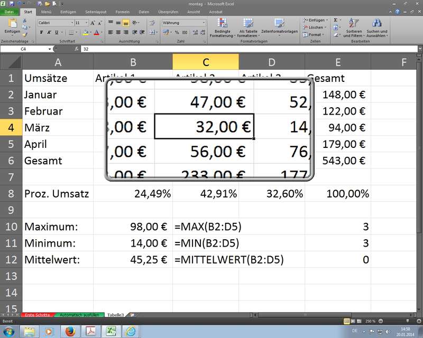The height and width of the screenshot is (338, 423).
Task: Select the Erste Schritte sheet tab
Action: tap(37, 315)
